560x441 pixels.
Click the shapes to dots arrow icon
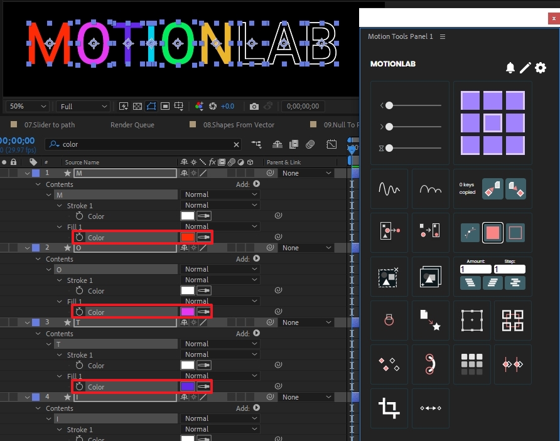[389, 231]
